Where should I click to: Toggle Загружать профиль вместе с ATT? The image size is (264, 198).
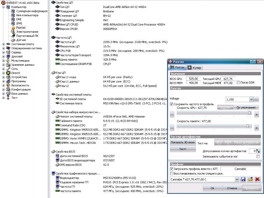coord(171,169)
